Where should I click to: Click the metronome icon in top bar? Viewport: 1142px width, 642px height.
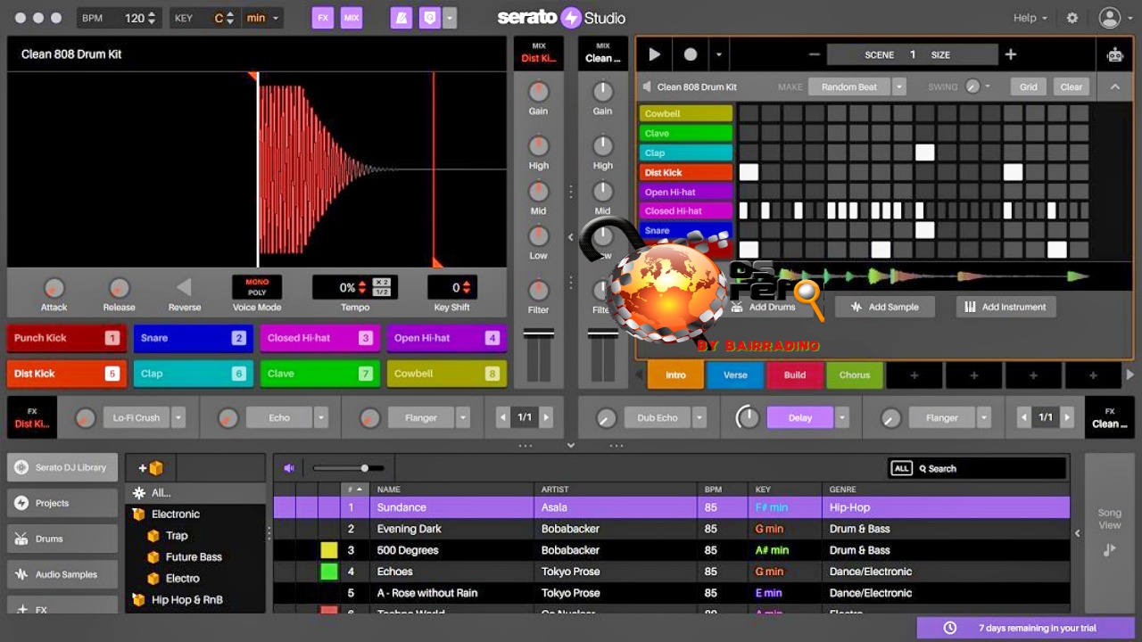[401, 18]
